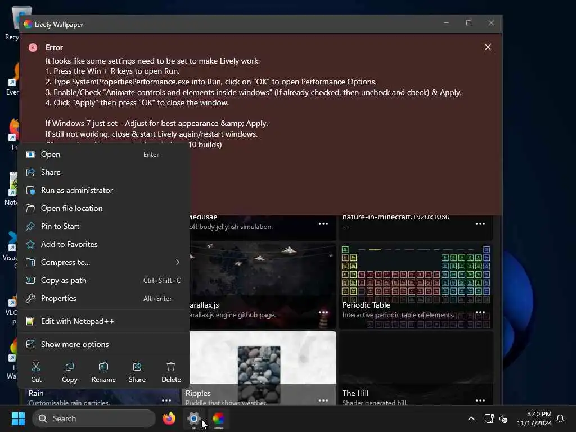The width and height of the screenshot is (576, 432).
Task: Open the Medusae wallpaper more options dots
Action: tap(323, 224)
